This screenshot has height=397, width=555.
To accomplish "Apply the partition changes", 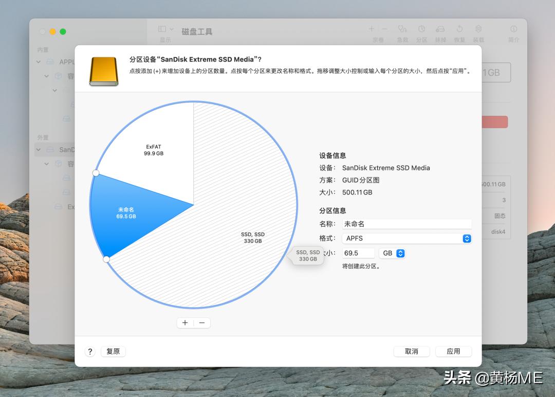I will [x=454, y=351].
